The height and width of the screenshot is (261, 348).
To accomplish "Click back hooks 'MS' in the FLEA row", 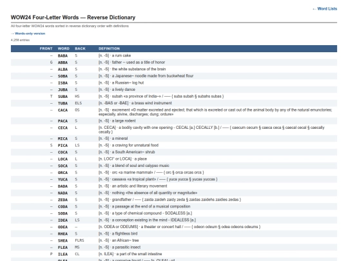I will point(77,247).
